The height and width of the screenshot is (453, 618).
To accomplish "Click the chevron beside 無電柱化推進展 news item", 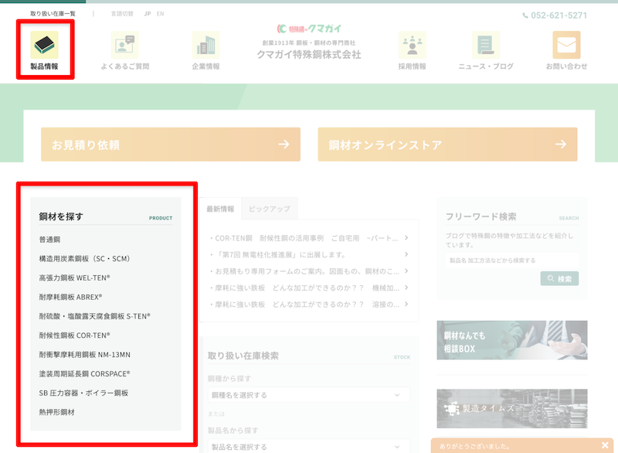I will point(406,254).
